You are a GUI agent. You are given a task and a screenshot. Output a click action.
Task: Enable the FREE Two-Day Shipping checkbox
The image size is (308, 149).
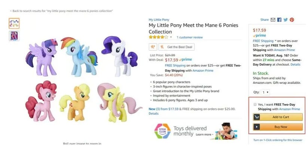[x=255, y=104]
